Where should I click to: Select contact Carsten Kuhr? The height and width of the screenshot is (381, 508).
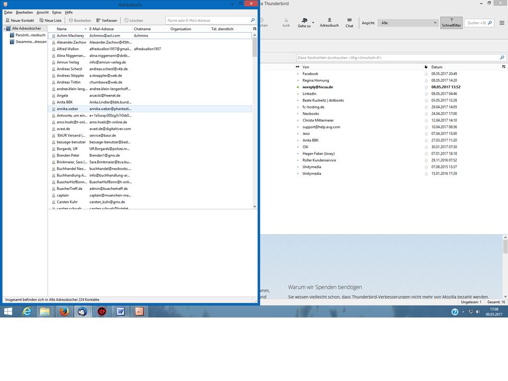pyautogui.click(x=150, y=202)
